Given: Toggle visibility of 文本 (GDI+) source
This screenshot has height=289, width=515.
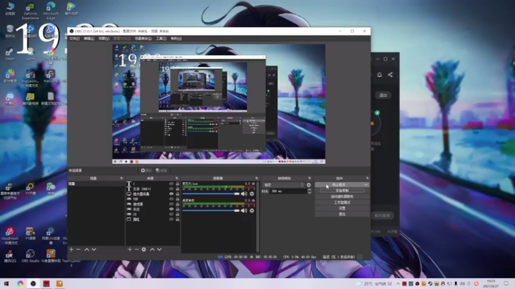Looking at the screenshot, I should click(x=171, y=189).
